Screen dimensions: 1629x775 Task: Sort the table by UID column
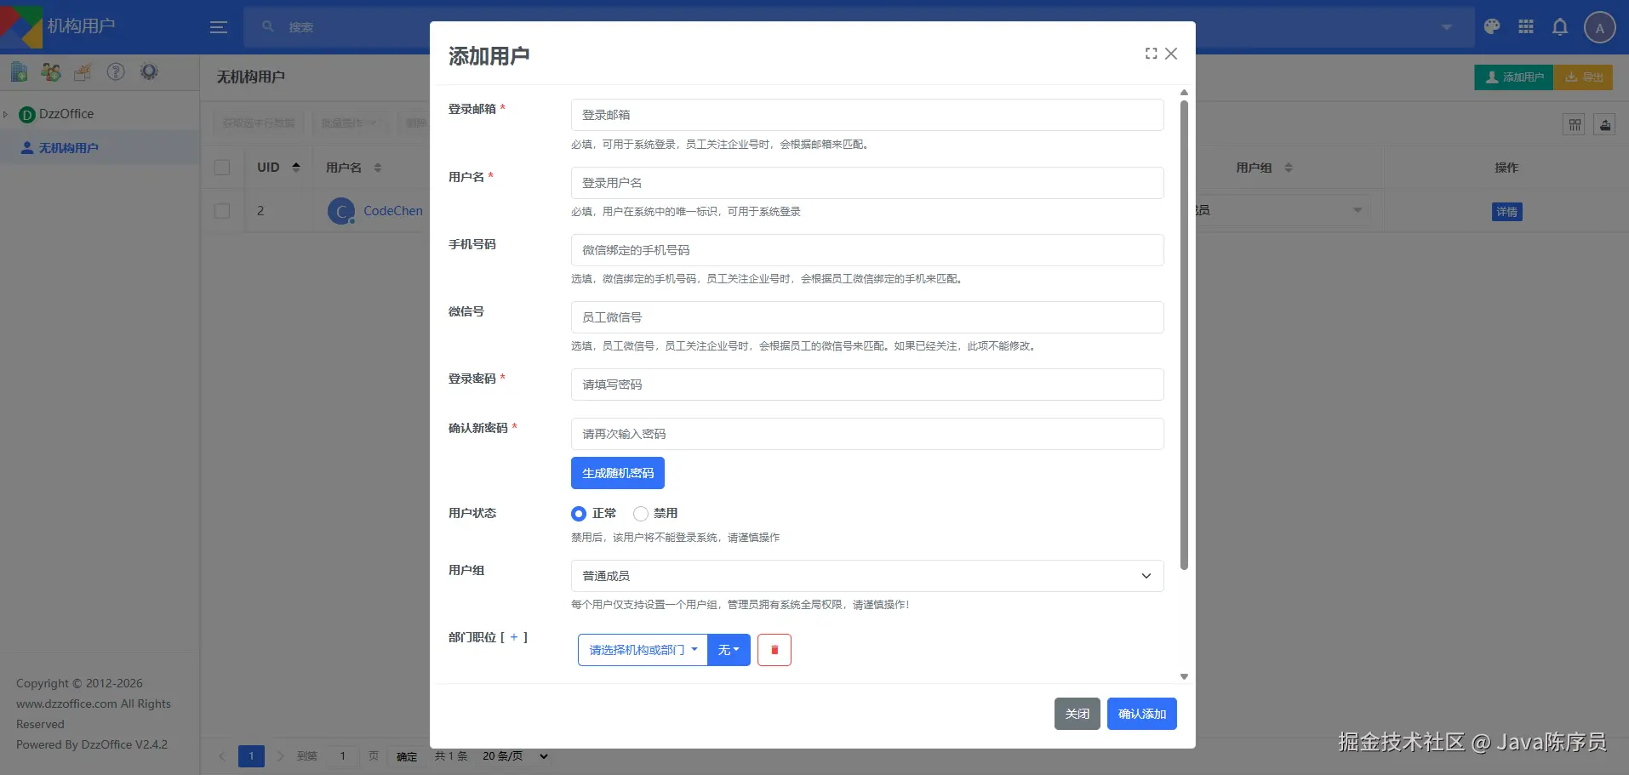click(296, 168)
